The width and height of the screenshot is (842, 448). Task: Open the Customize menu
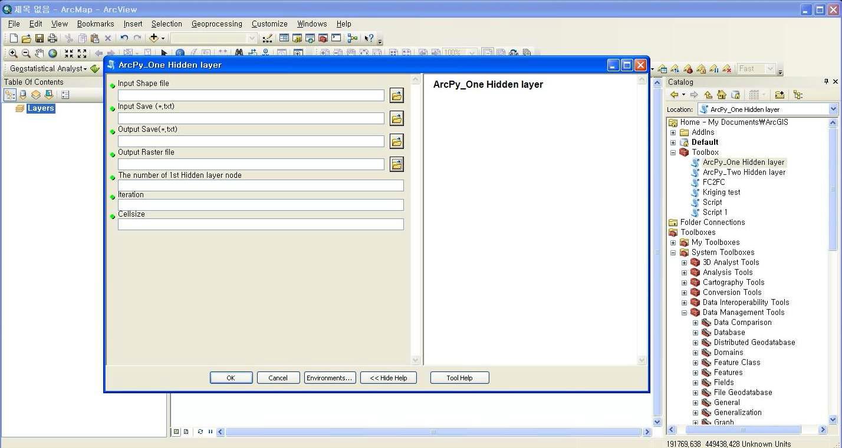(x=269, y=24)
